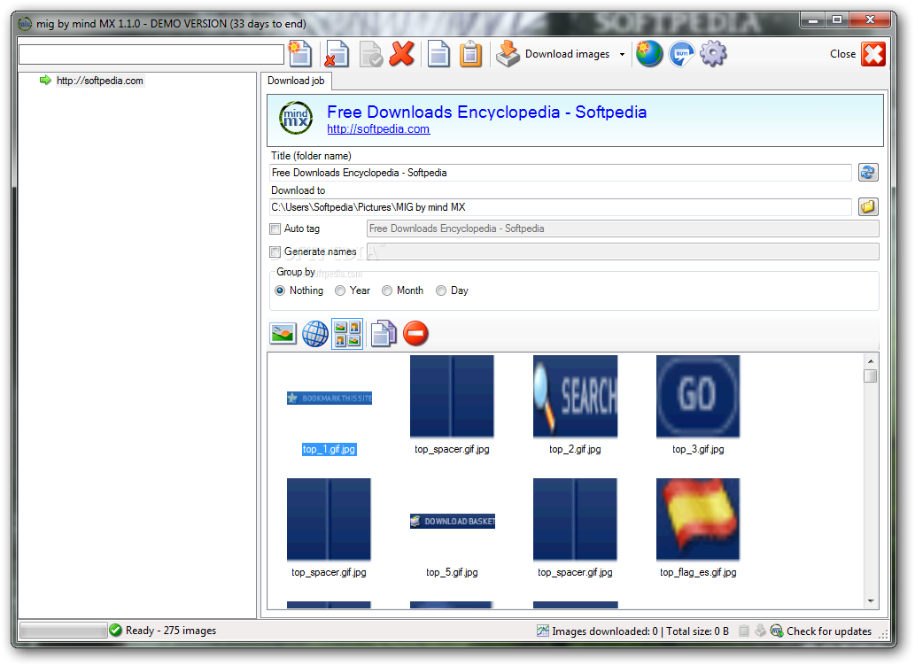Click the thumbnail list scroll down arrow
The height and width of the screenshot is (666, 915).
tap(871, 601)
